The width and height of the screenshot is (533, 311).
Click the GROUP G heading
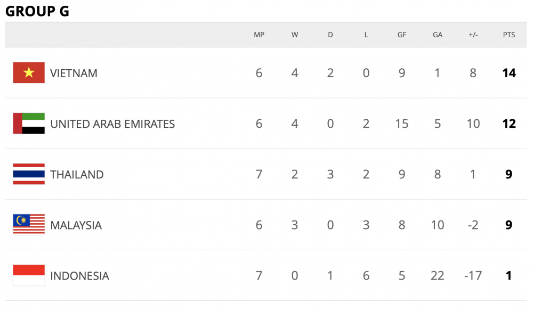pyautogui.click(x=37, y=11)
